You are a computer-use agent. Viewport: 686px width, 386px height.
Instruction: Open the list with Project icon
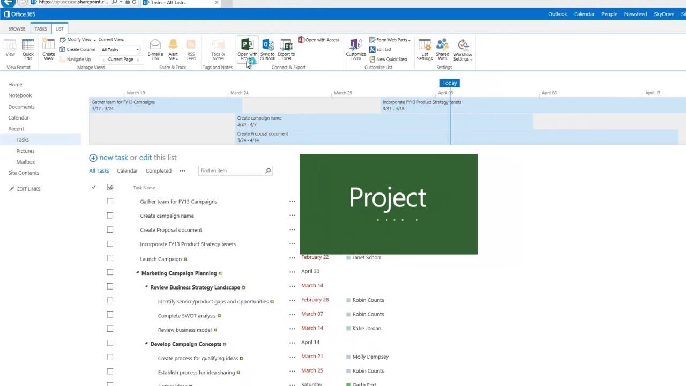tap(247, 50)
